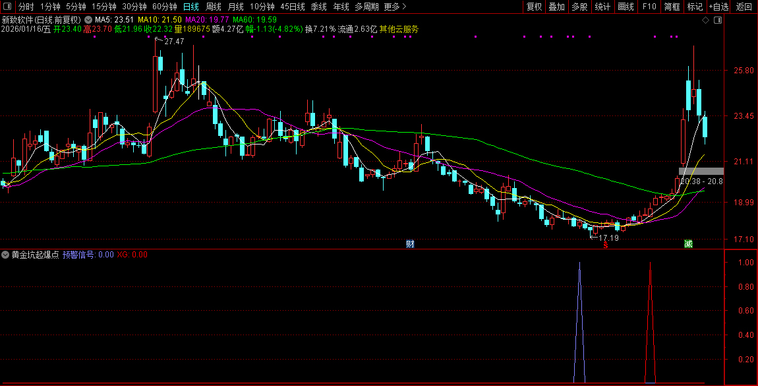Open the 标记 marking tool
The width and height of the screenshot is (758, 386).
coord(695,7)
